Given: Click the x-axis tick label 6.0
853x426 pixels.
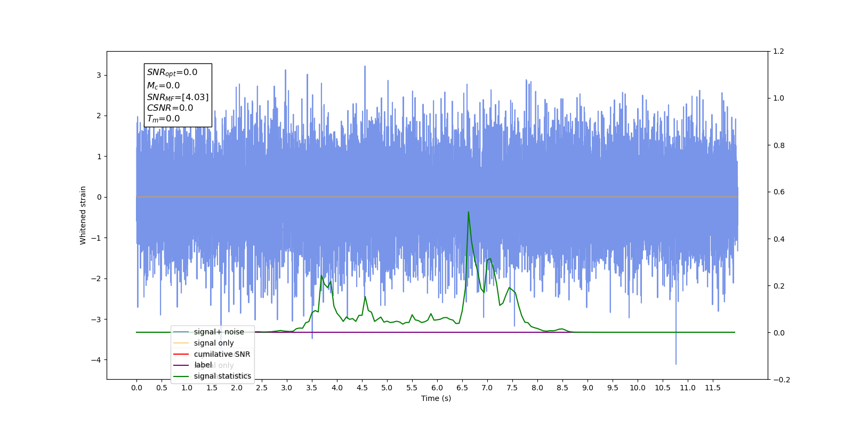Looking at the screenshot, I should click(437, 388).
